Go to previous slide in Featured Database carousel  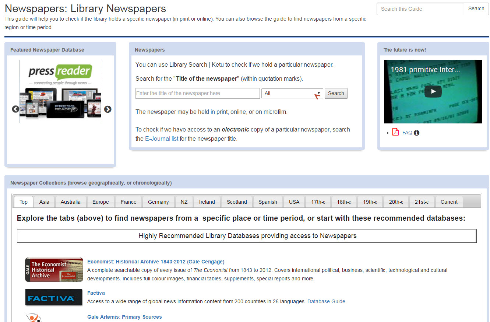tap(15, 109)
